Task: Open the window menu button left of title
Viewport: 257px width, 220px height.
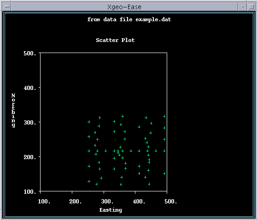Action: (x=7, y=7)
